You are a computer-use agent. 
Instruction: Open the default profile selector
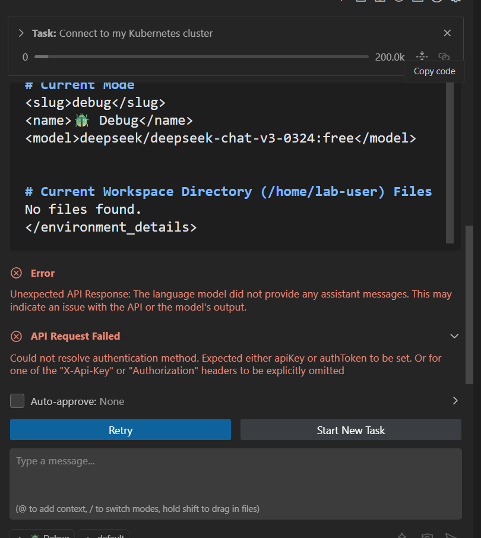(x=104, y=534)
